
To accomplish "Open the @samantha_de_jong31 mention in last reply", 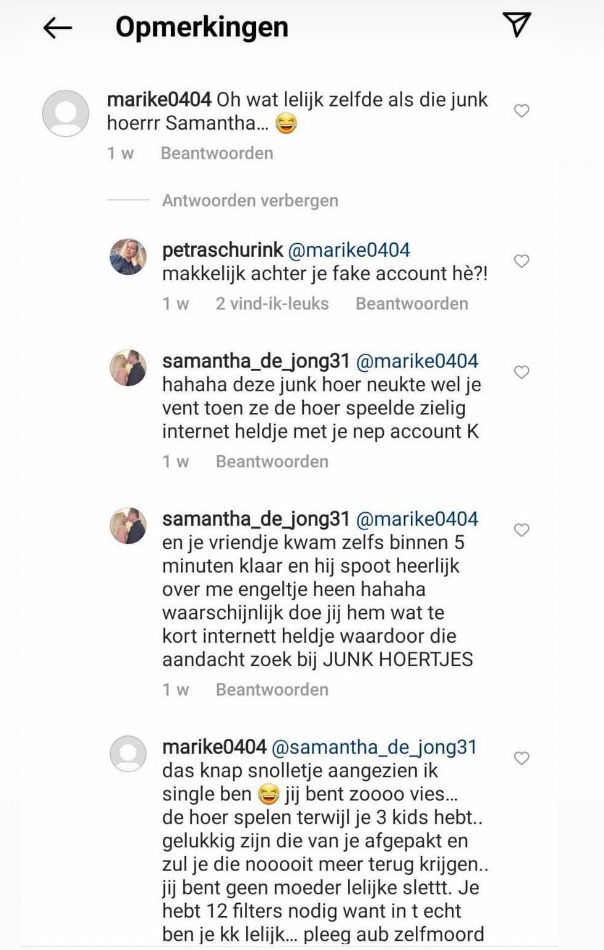I will (374, 747).
